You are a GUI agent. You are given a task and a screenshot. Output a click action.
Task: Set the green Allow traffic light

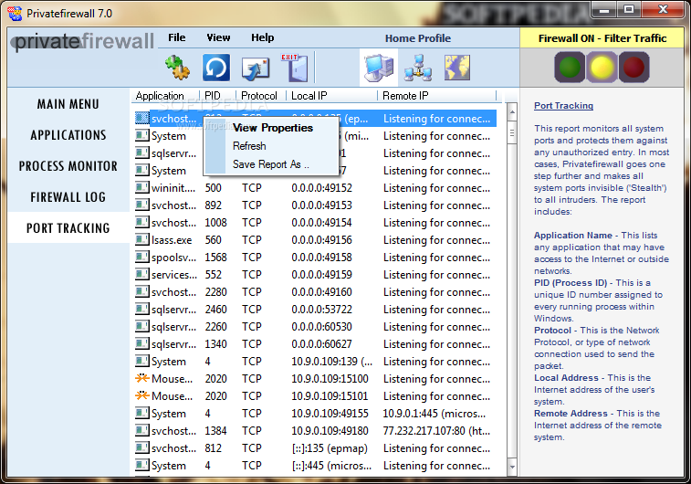(570, 67)
